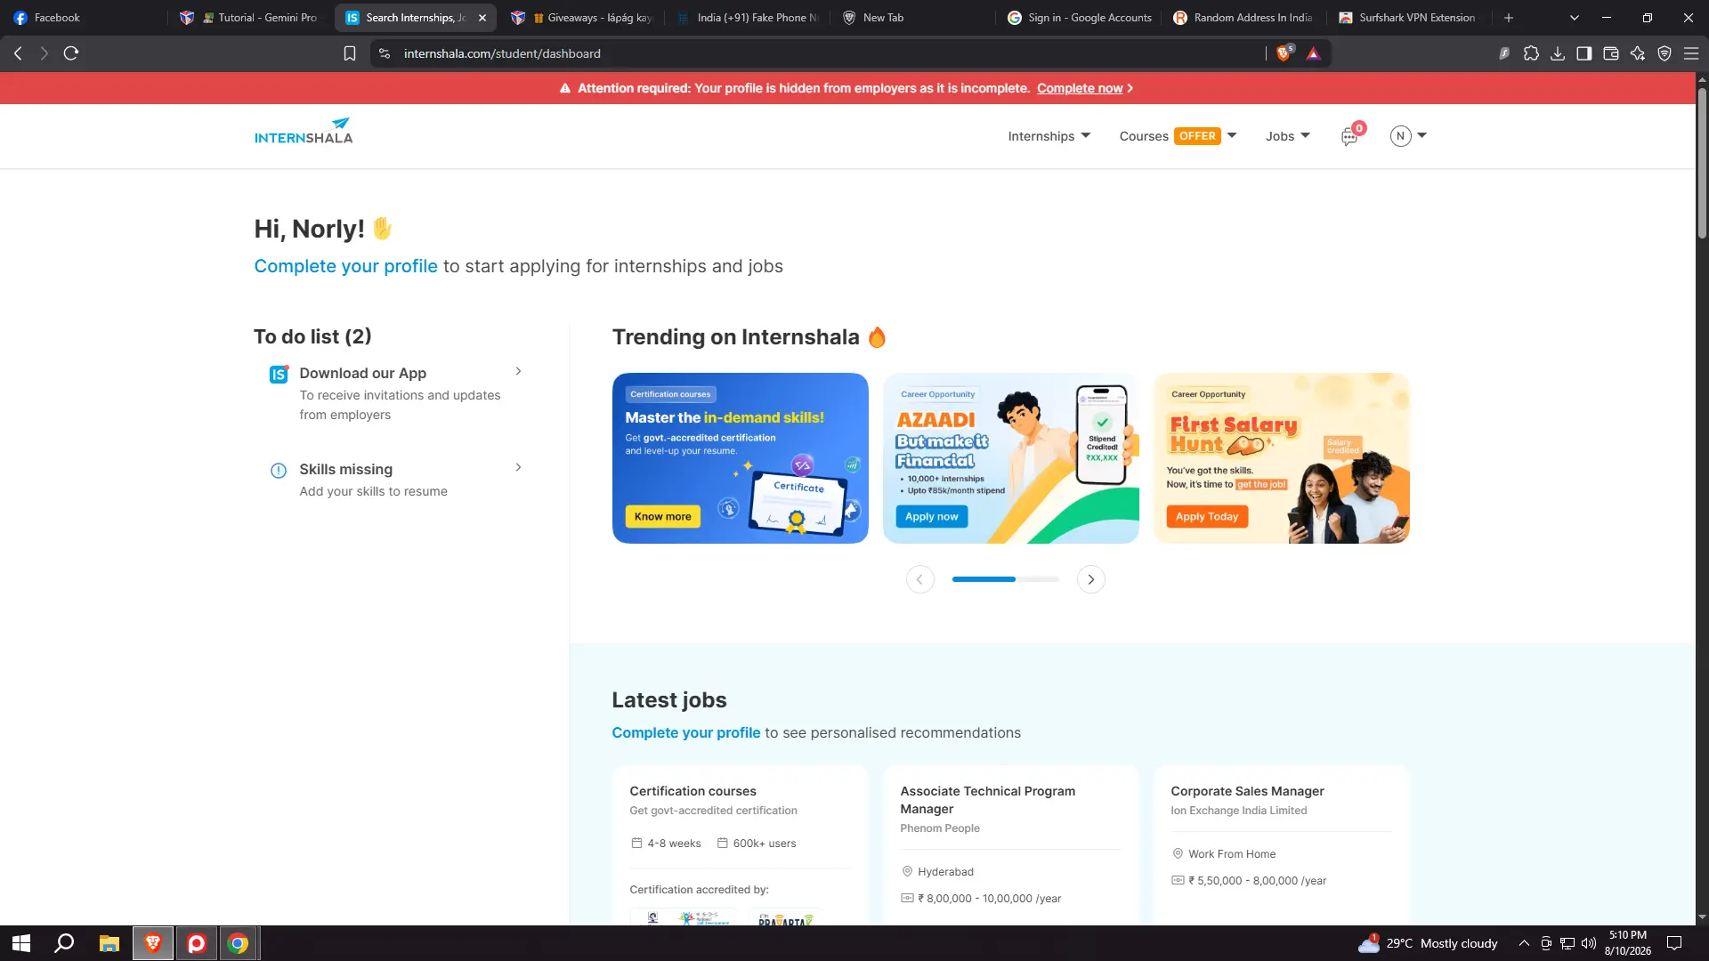Click the trending carousel progress bar
Viewport: 1709px width, 961px height.
click(x=1006, y=579)
